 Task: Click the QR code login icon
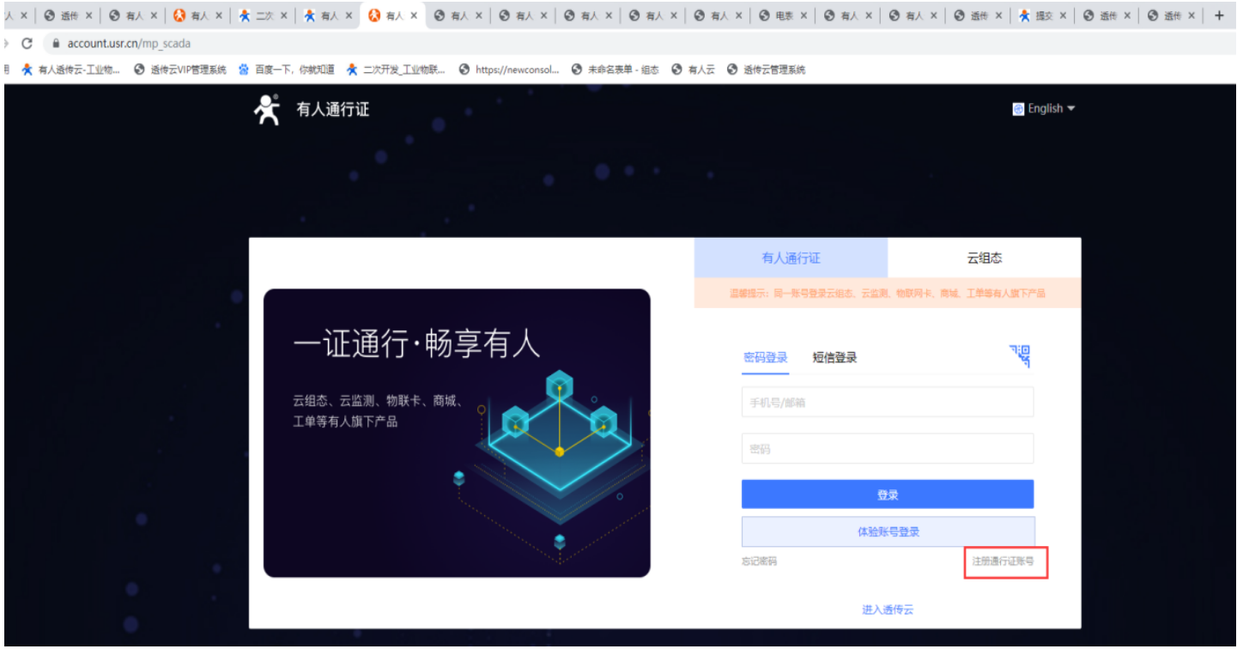(1020, 356)
